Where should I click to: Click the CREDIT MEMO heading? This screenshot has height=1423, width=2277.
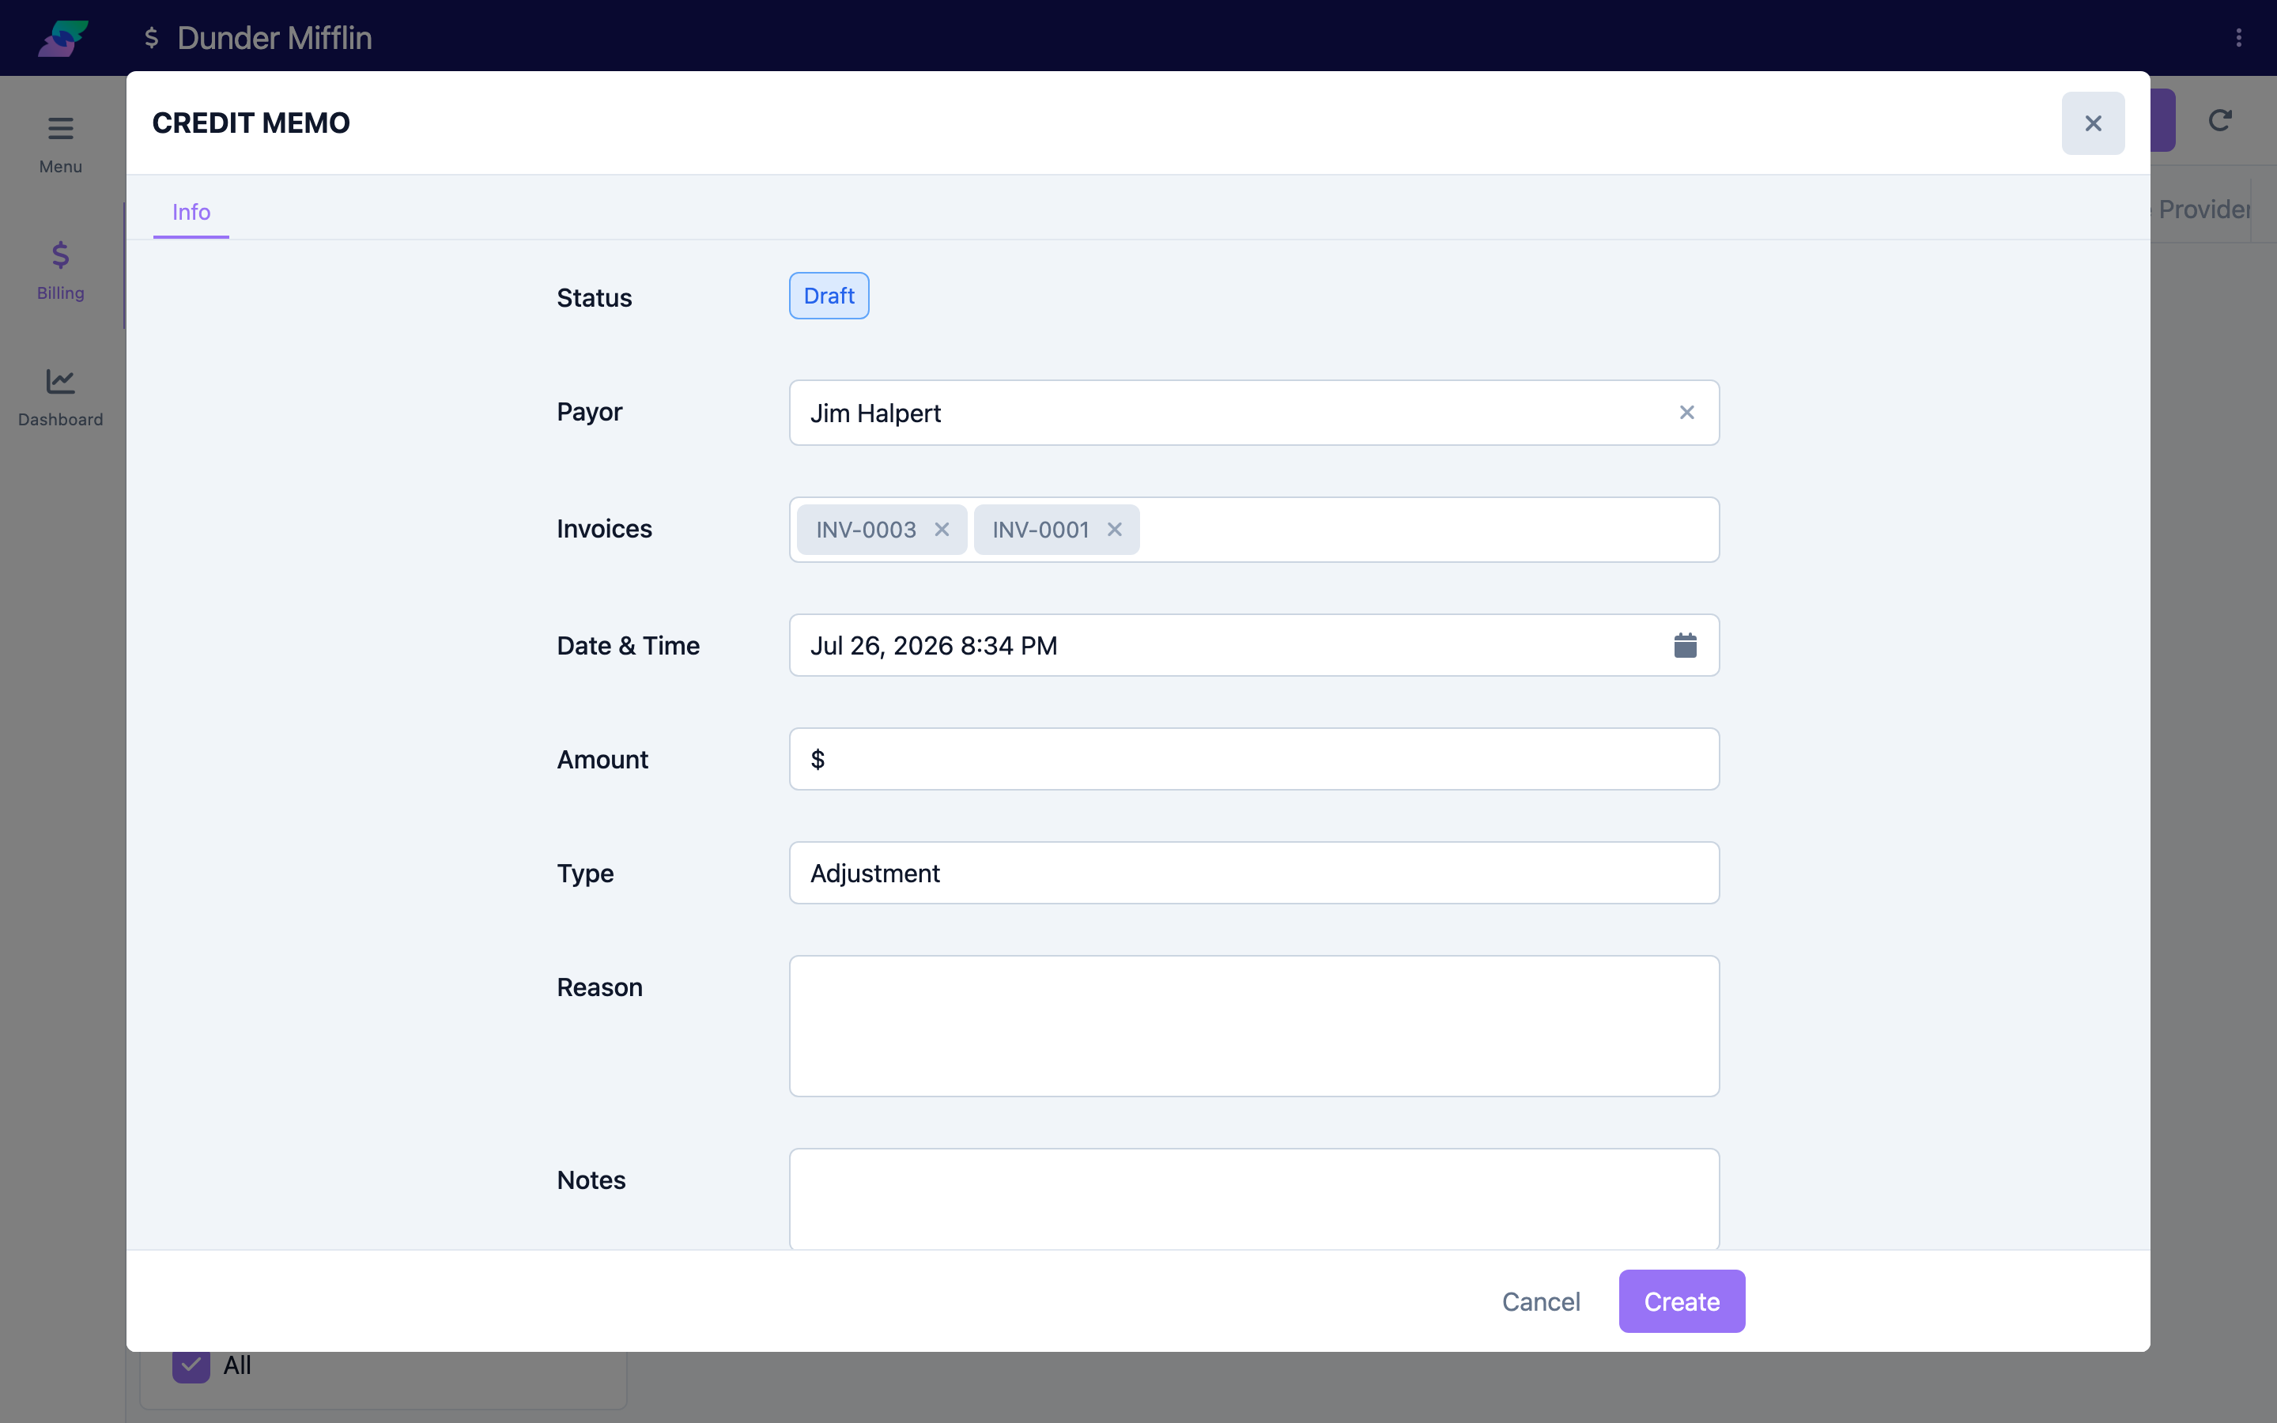click(x=251, y=123)
